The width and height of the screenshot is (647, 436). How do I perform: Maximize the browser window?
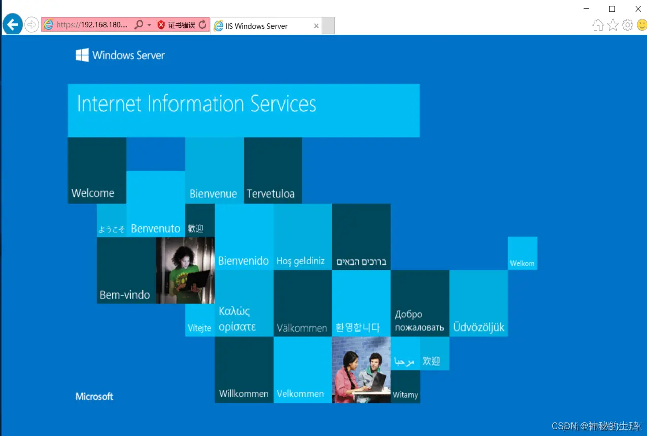point(612,9)
